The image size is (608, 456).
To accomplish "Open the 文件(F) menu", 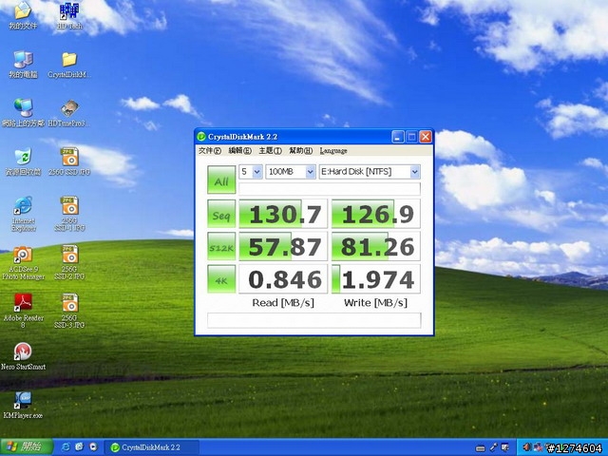I will 210,150.
